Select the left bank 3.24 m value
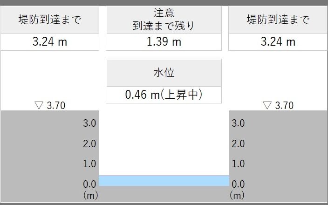Image resolution: width=328 pixels, height=205 pixels. 49,42
